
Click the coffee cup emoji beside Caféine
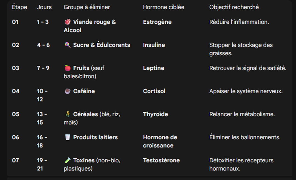[x=67, y=91]
